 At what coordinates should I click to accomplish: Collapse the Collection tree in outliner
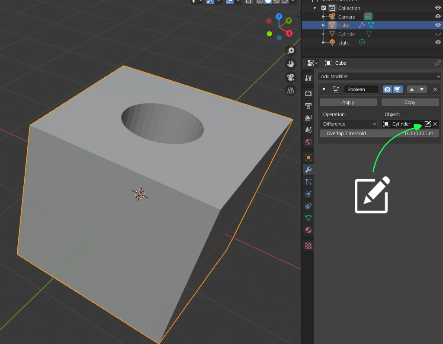click(315, 8)
